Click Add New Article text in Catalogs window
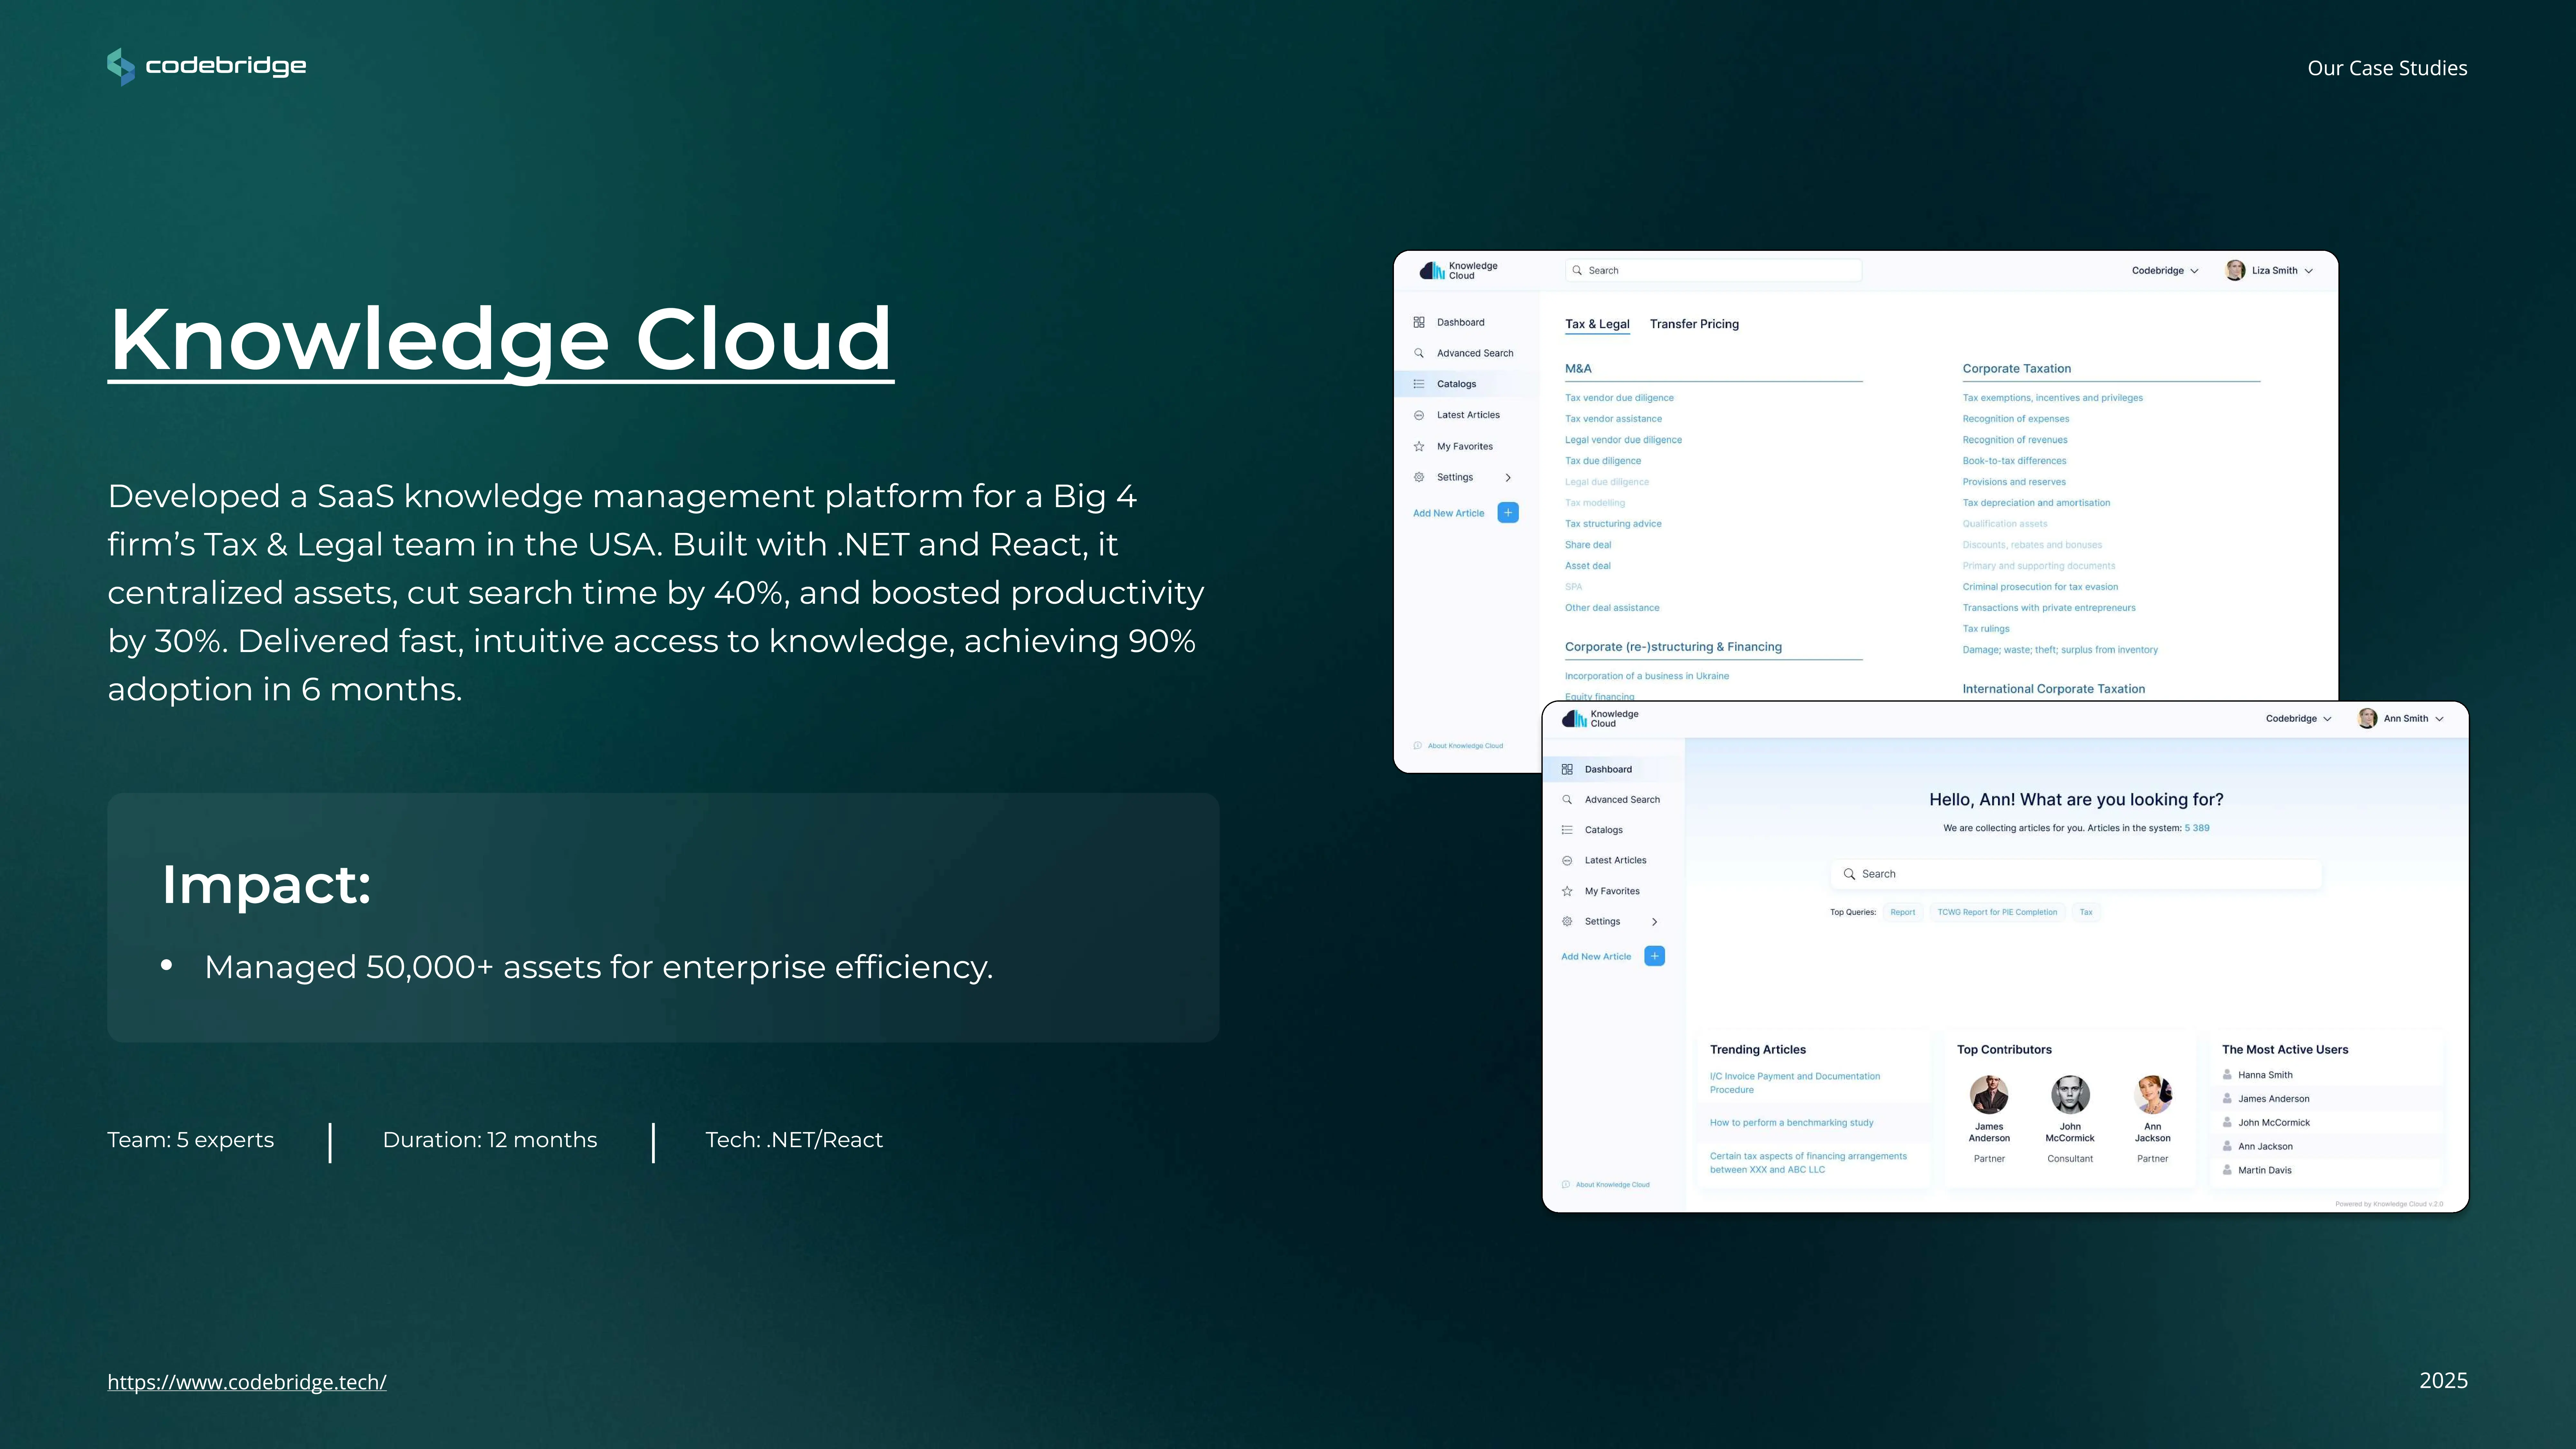The width and height of the screenshot is (2576, 1449). 1448,513
